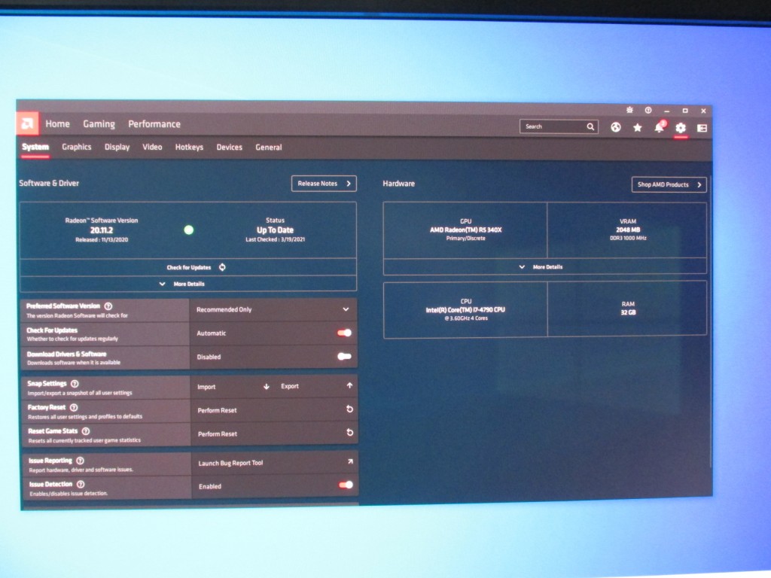Click the Export up arrow icon
The image size is (771, 578).
tap(349, 385)
